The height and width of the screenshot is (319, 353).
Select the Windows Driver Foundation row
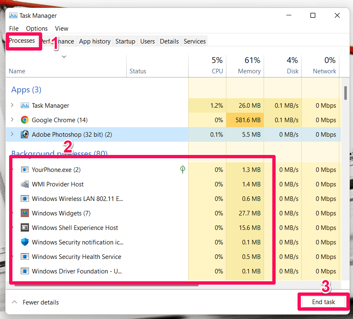(x=77, y=271)
